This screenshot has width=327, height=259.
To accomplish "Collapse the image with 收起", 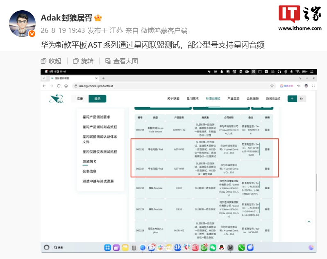I will 51,61.
